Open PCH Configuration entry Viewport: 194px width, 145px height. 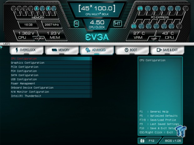(51, 71)
